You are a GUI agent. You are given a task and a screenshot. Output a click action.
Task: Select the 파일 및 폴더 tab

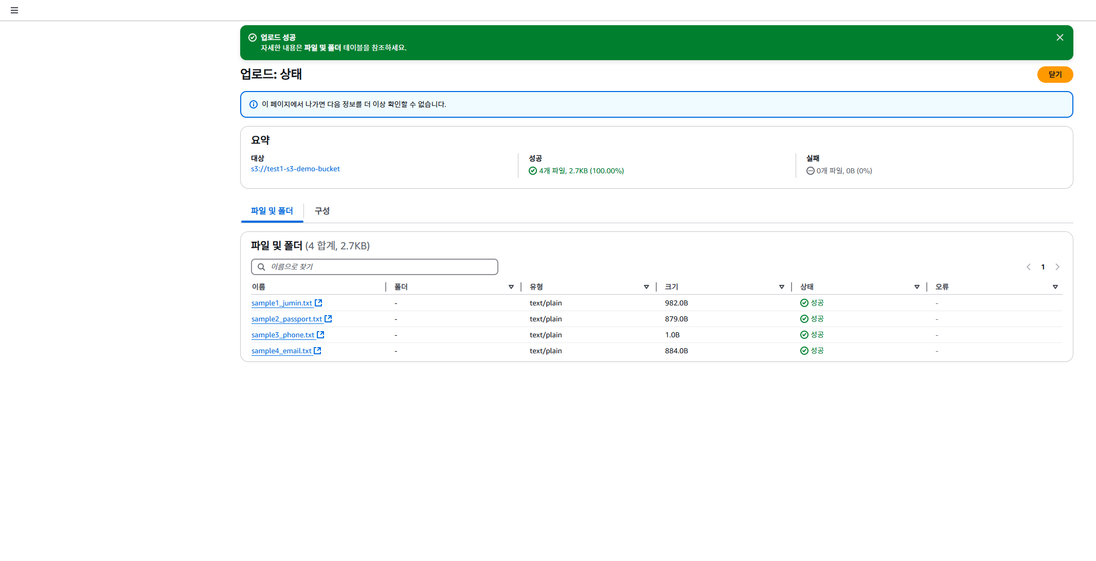(x=272, y=211)
